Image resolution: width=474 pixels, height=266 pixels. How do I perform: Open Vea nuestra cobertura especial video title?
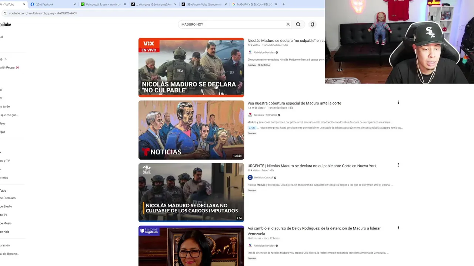tap(294, 103)
